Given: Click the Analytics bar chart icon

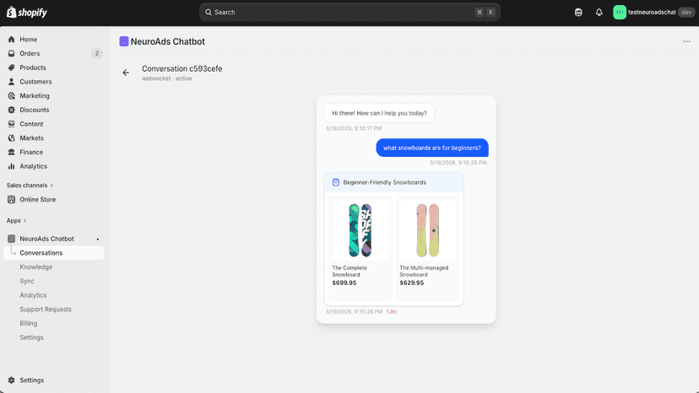Looking at the screenshot, I should [12, 166].
